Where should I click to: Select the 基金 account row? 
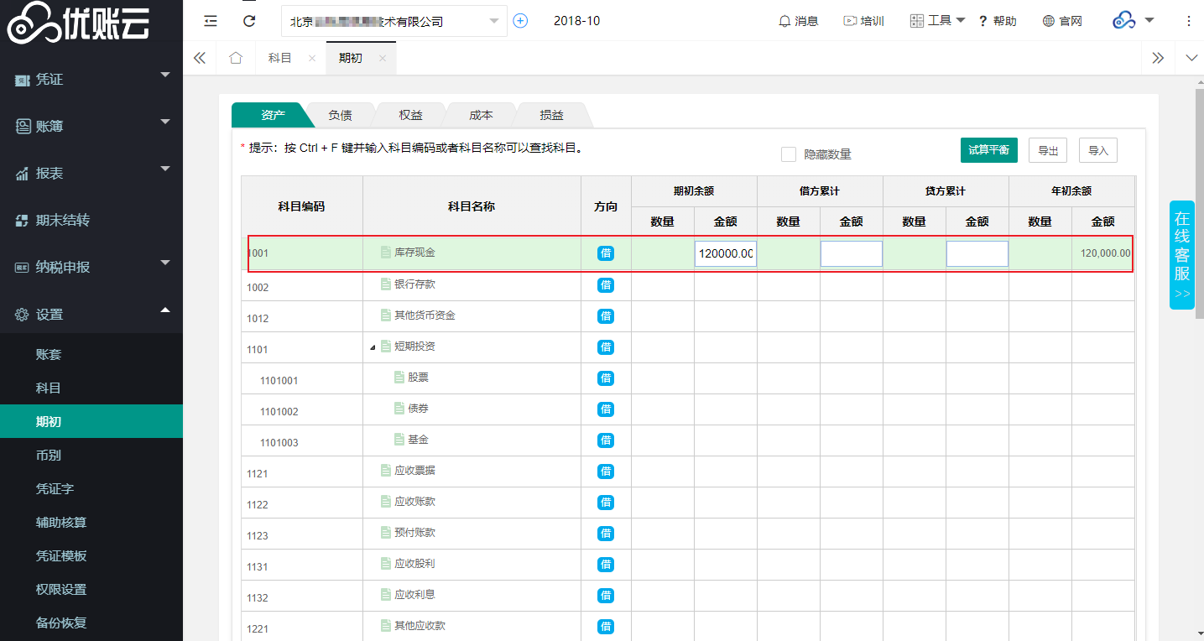click(688, 440)
